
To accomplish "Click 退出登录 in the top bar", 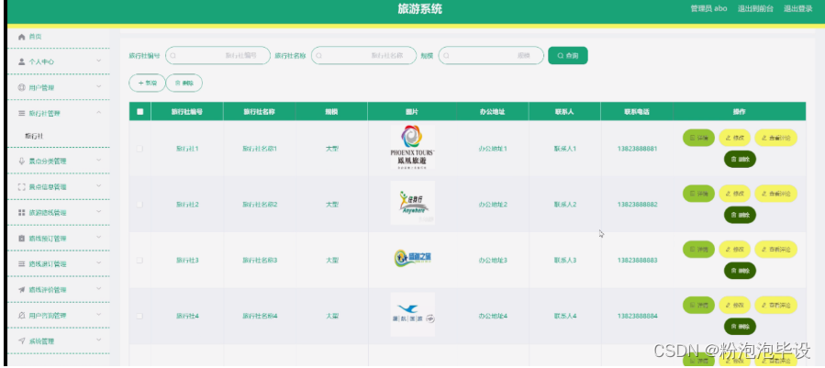I will 797,9.
